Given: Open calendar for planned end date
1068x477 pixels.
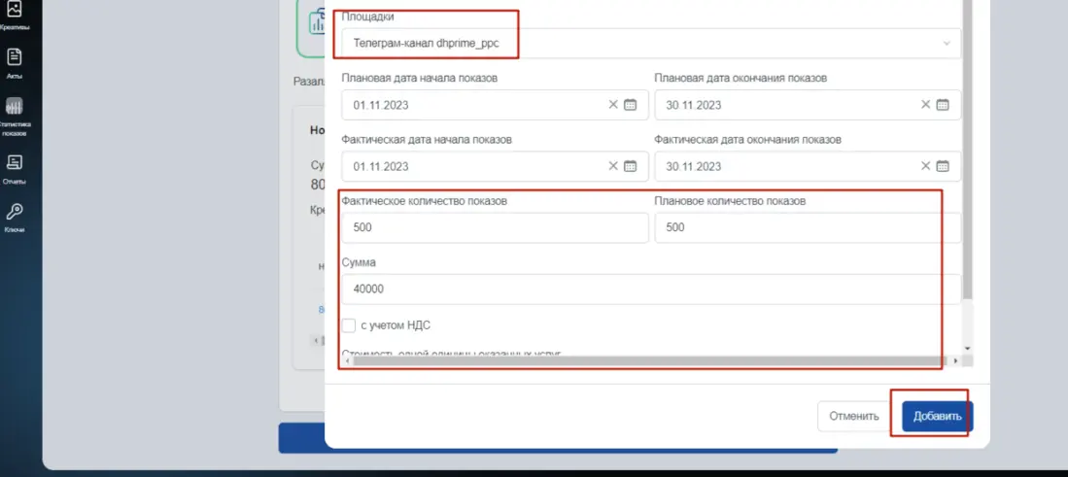Looking at the screenshot, I should tap(943, 105).
